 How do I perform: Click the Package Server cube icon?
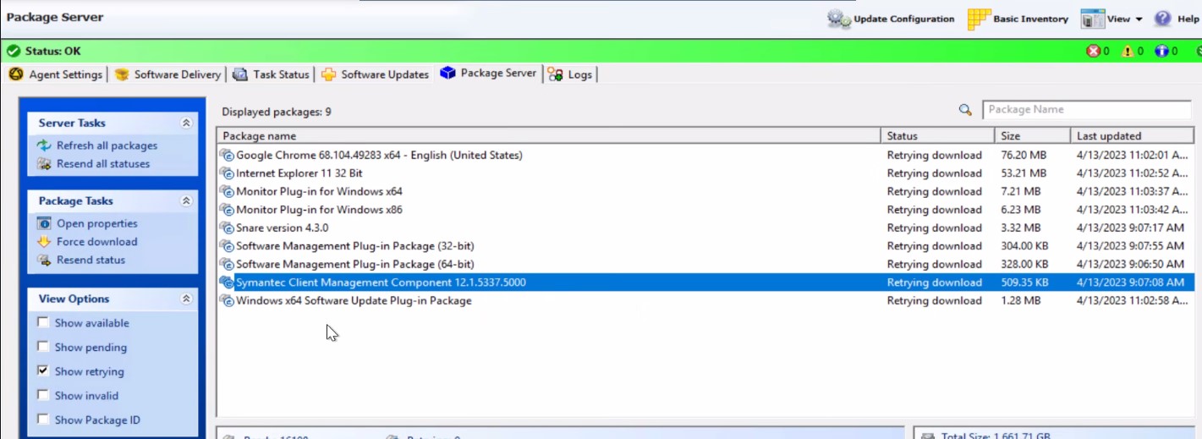[x=447, y=74]
